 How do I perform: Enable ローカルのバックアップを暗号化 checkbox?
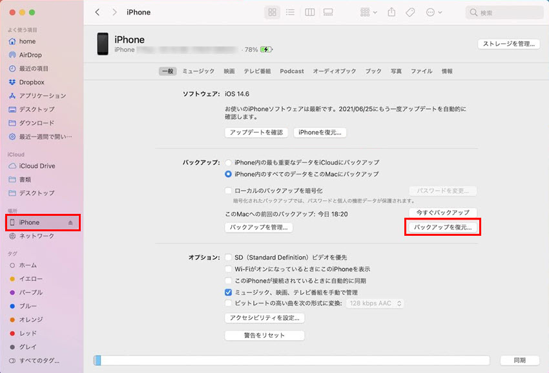coord(228,191)
